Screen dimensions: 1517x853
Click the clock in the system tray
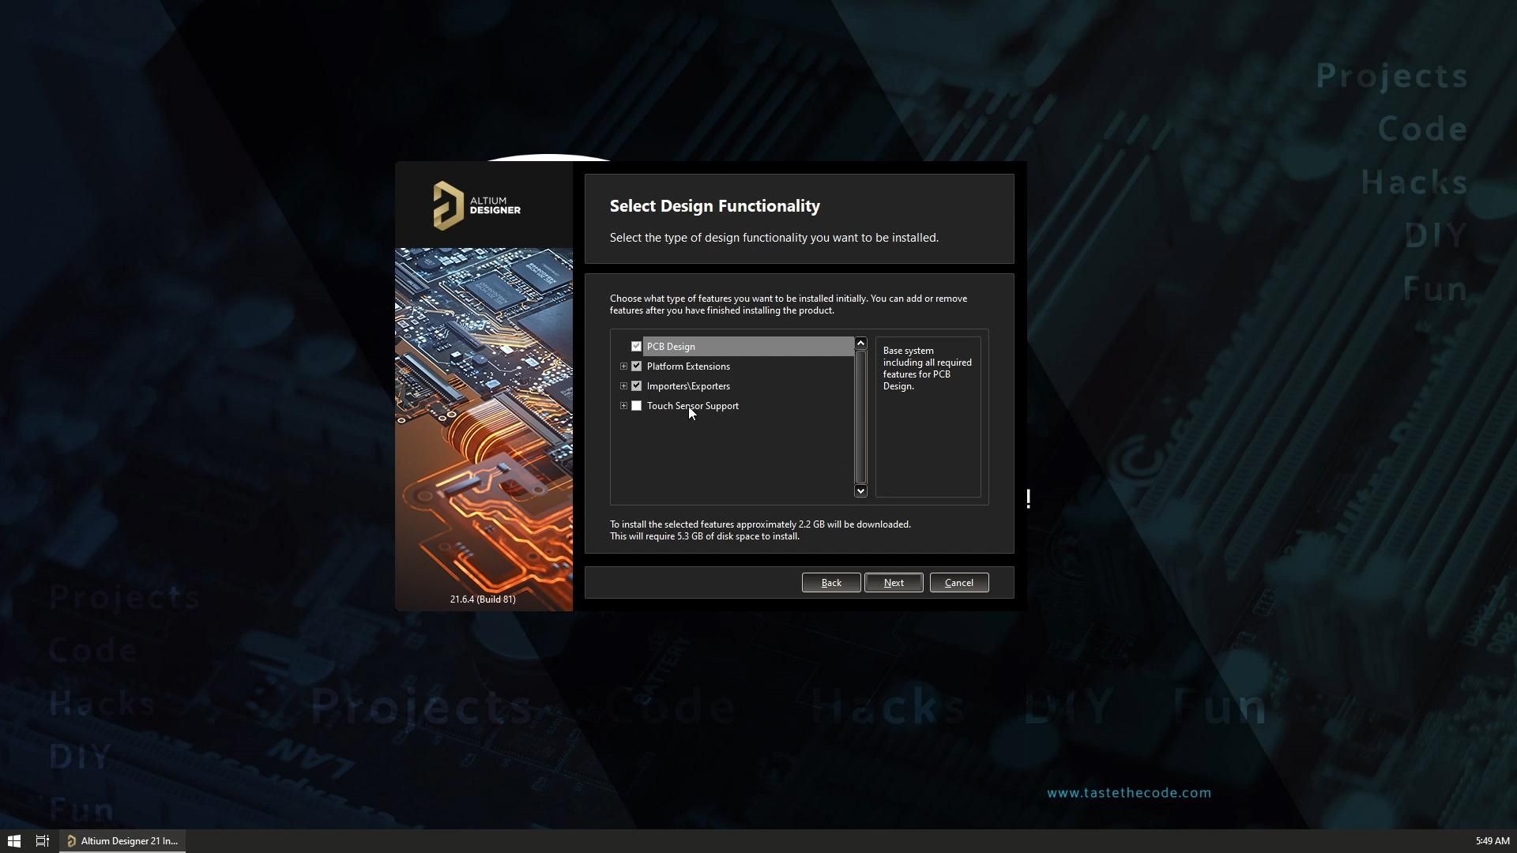1493,840
